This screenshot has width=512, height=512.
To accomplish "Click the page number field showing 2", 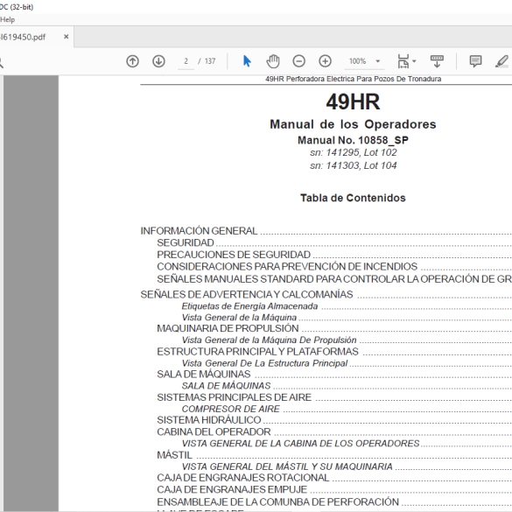I will pos(186,61).
